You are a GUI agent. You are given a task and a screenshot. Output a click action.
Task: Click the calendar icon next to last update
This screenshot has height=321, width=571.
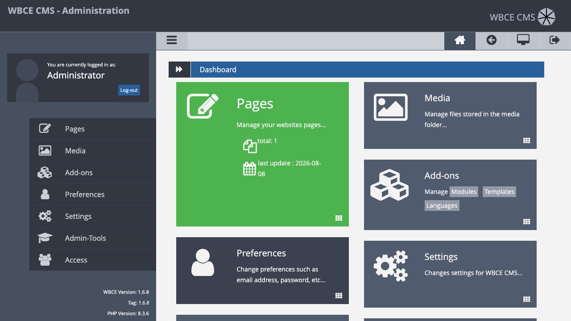(249, 169)
